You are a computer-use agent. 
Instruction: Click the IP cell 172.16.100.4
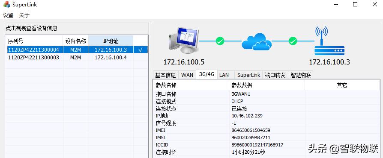tap(111, 58)
